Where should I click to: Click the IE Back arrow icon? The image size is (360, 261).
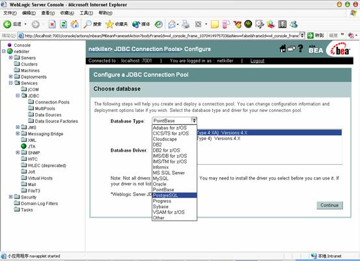[x=7, y=24]
